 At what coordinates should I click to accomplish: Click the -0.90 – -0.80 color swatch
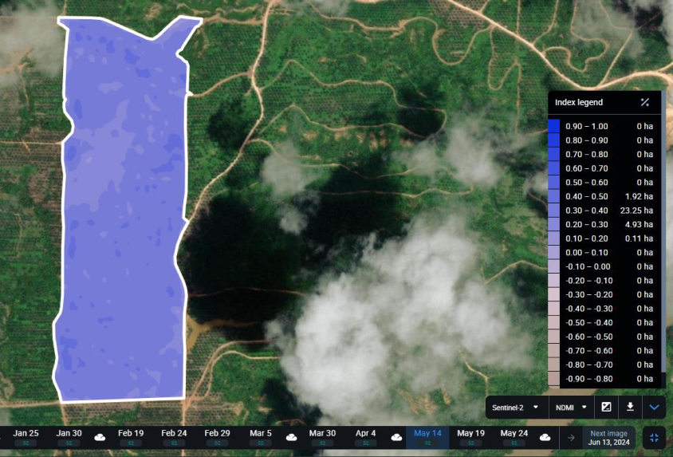point(553,379)
